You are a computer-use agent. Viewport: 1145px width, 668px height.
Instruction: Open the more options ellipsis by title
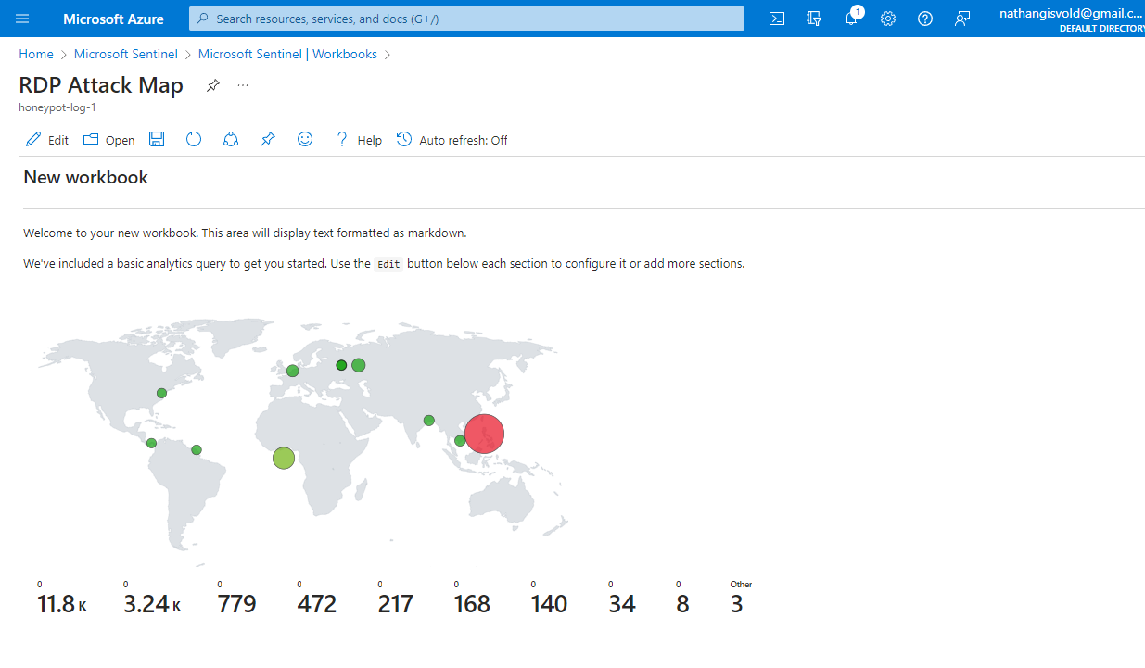click(x=243, y=85)
